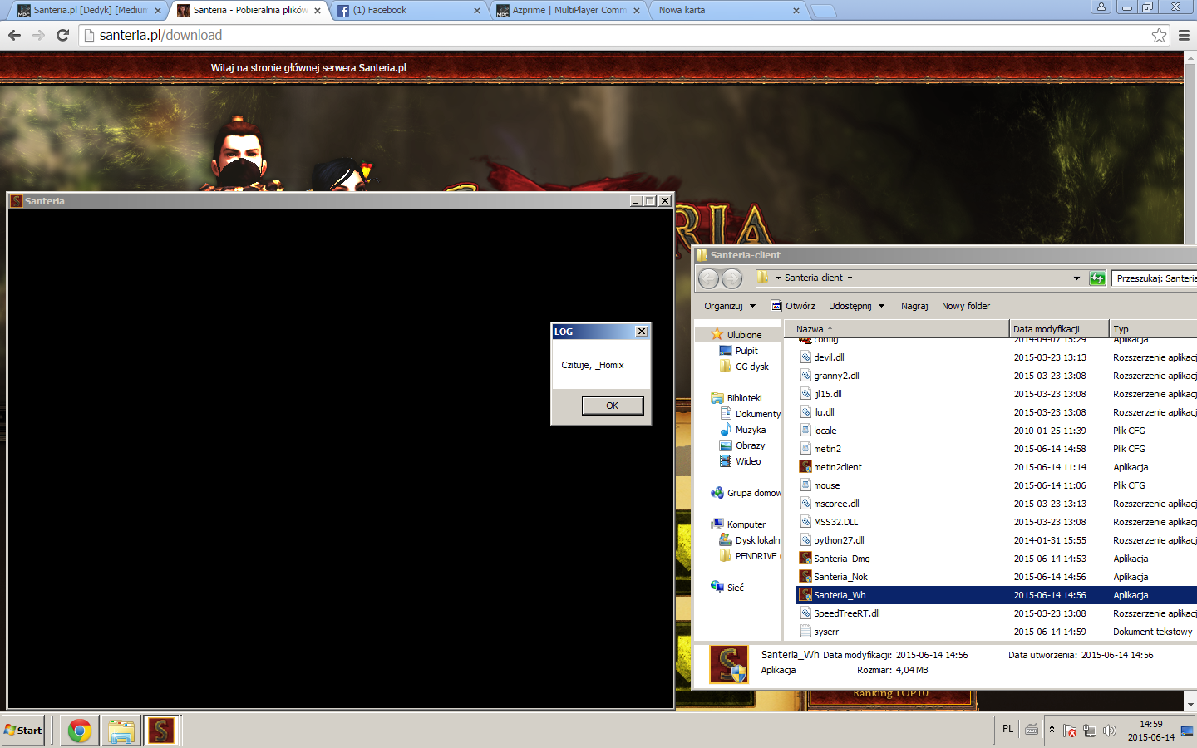This screenshot has width=1197, height=748.
Task: Show hidden system tray icons
Action: tap(1052, 730)
